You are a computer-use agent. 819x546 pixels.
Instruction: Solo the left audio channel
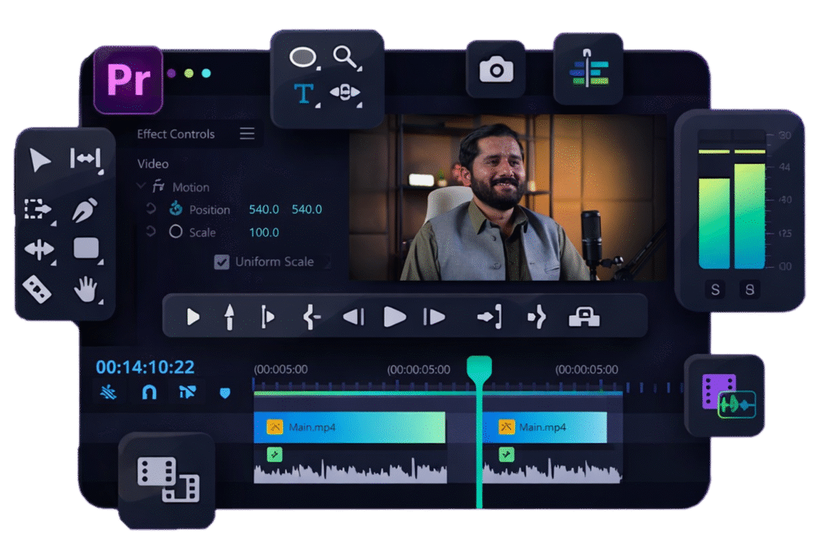click(715, 289)
